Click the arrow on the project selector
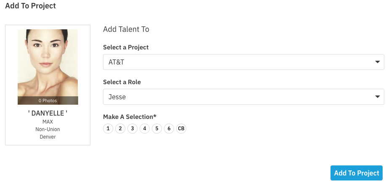 click(377, 62)
